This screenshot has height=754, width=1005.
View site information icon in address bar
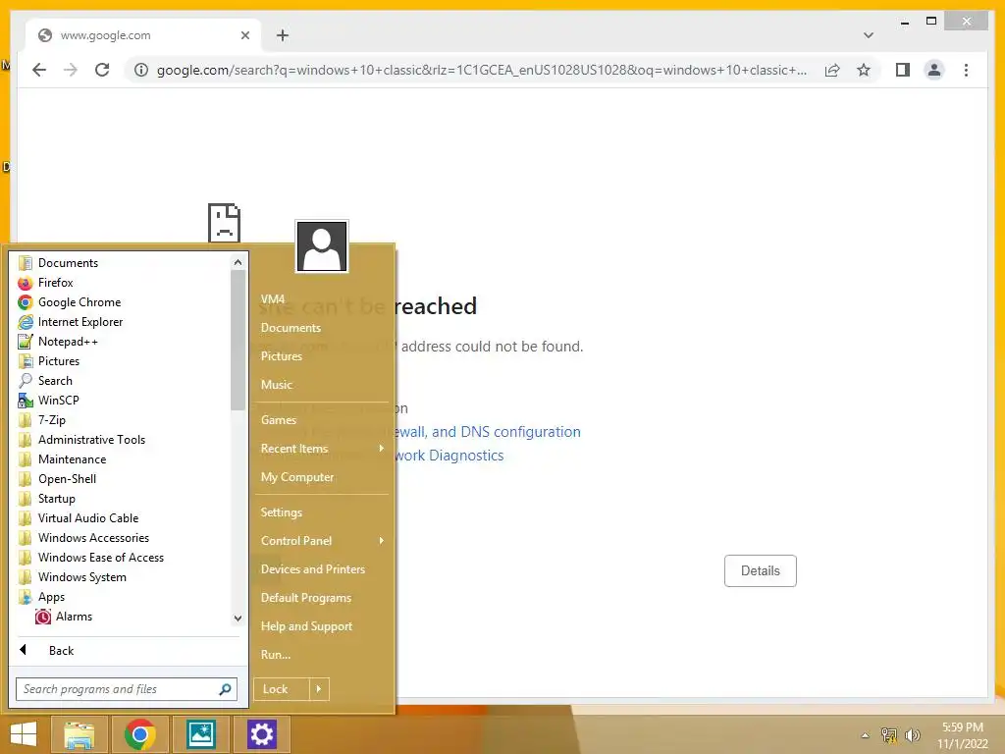tap(141, 70)
